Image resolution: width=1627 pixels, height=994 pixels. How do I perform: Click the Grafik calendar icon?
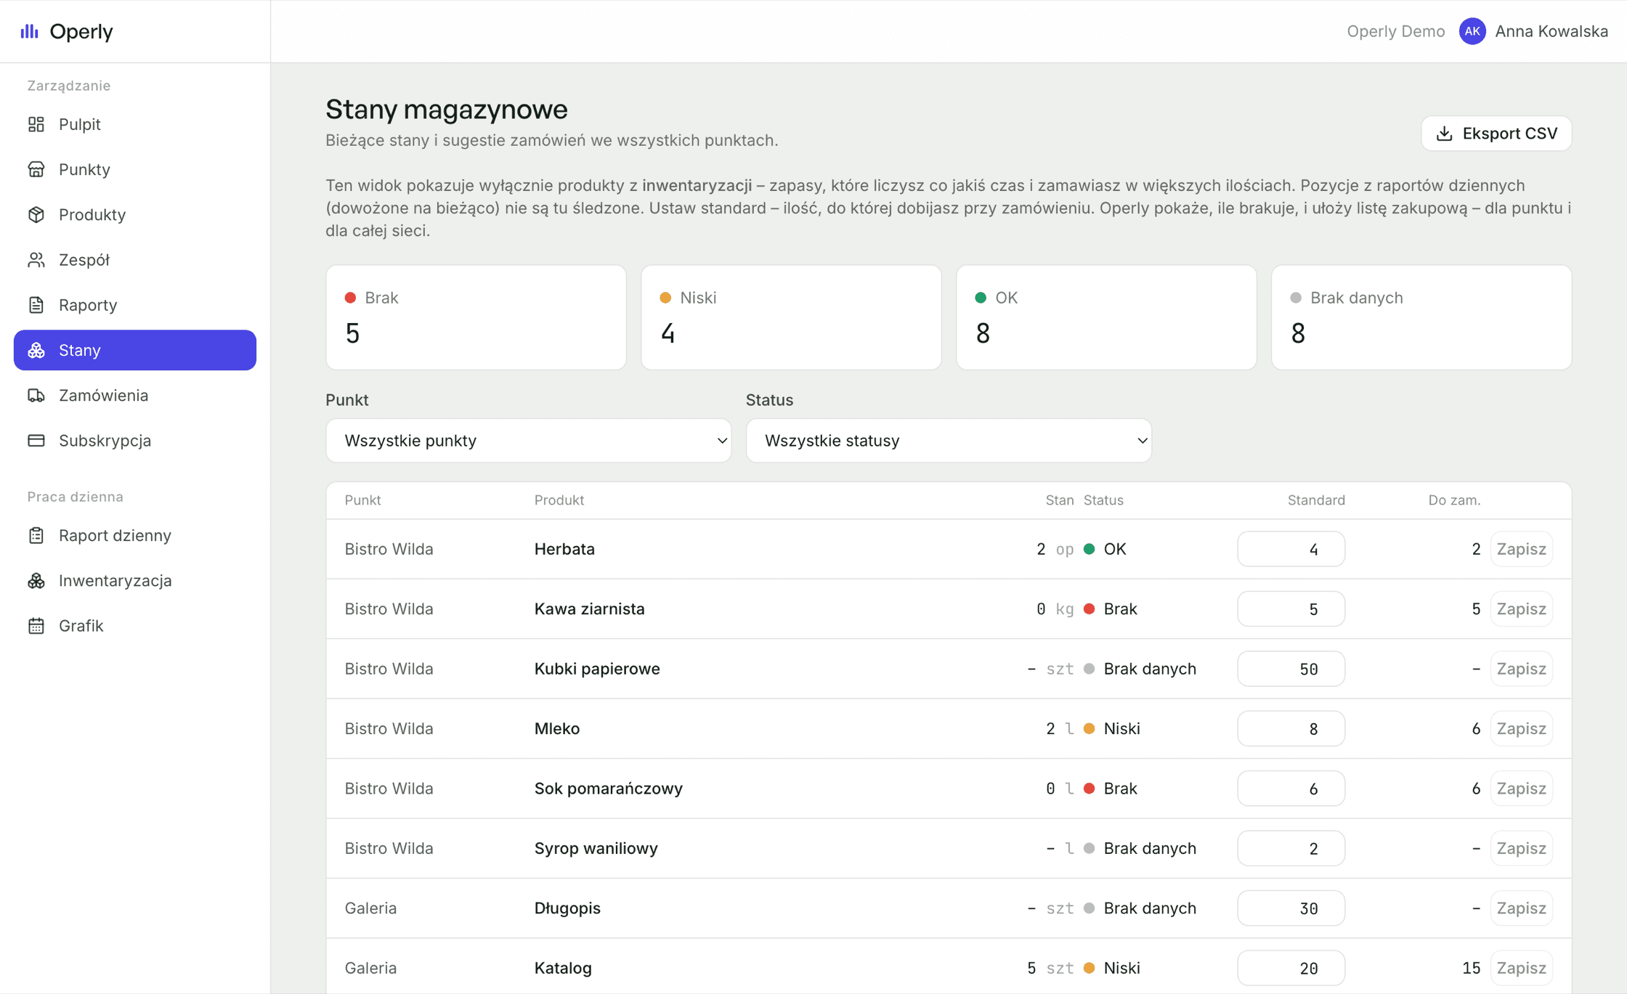tap(36, 625)
